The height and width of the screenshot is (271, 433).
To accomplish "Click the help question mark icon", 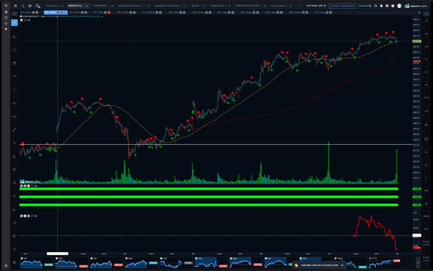I will (x=393, y=6).
